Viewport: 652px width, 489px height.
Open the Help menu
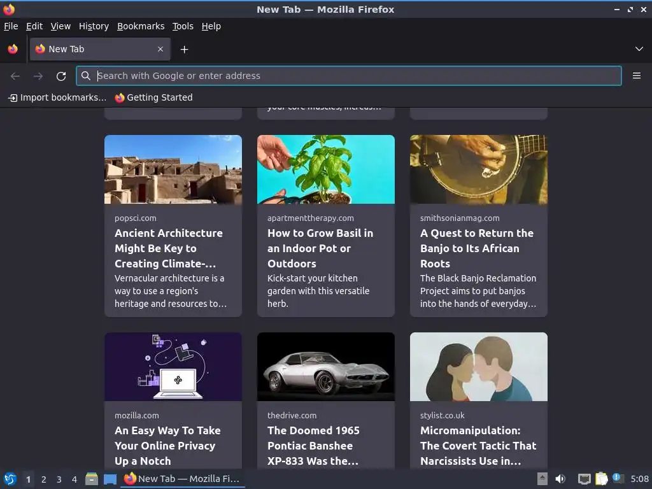pyautogui.click(x=211, y=26)
